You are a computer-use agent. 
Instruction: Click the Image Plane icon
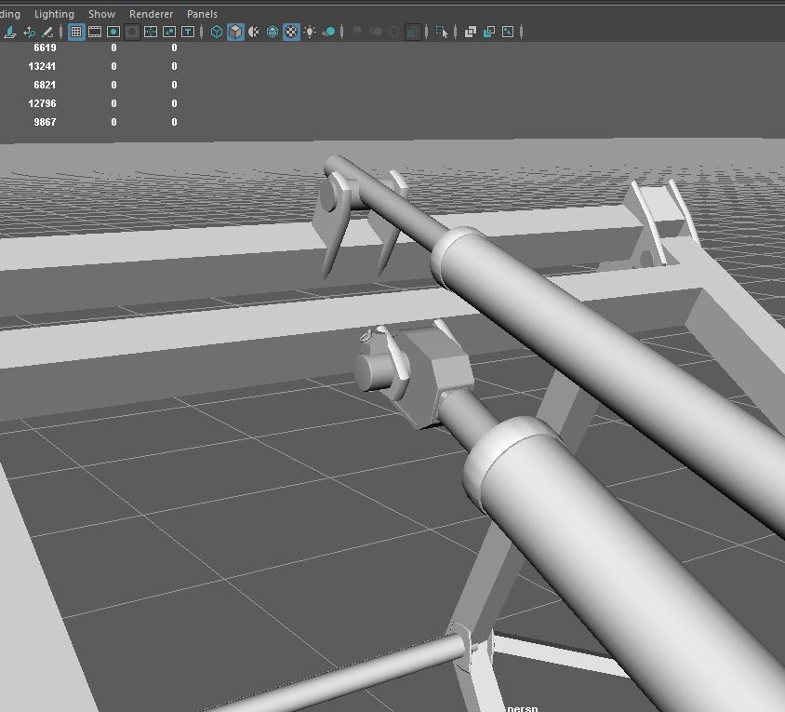(x=10, y=32)
